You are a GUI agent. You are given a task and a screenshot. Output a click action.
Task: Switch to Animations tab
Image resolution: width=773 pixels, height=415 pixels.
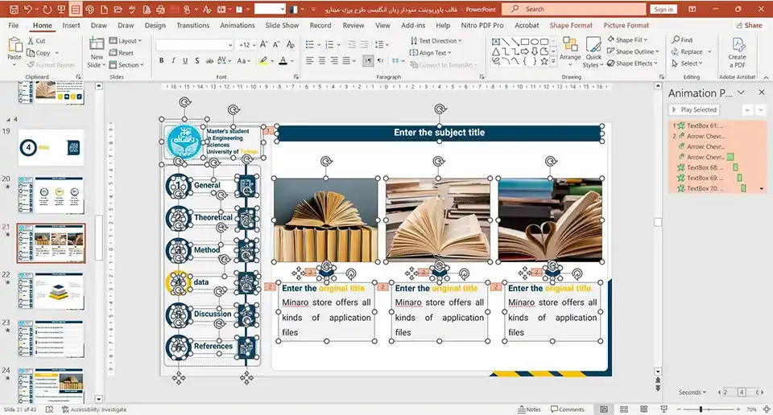tap(237, 25)
